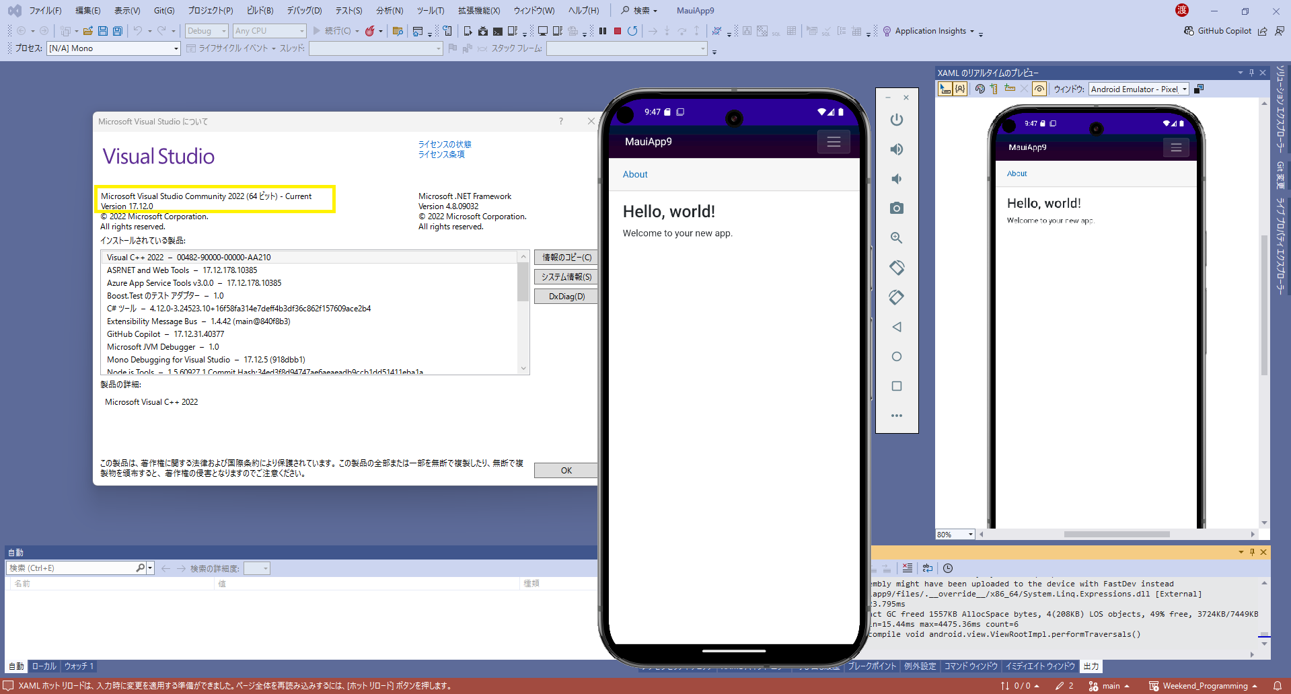This screenshot has height=694, width=1291.
Task: Click the Save file toolbar icon
Action: coord(103,31)
